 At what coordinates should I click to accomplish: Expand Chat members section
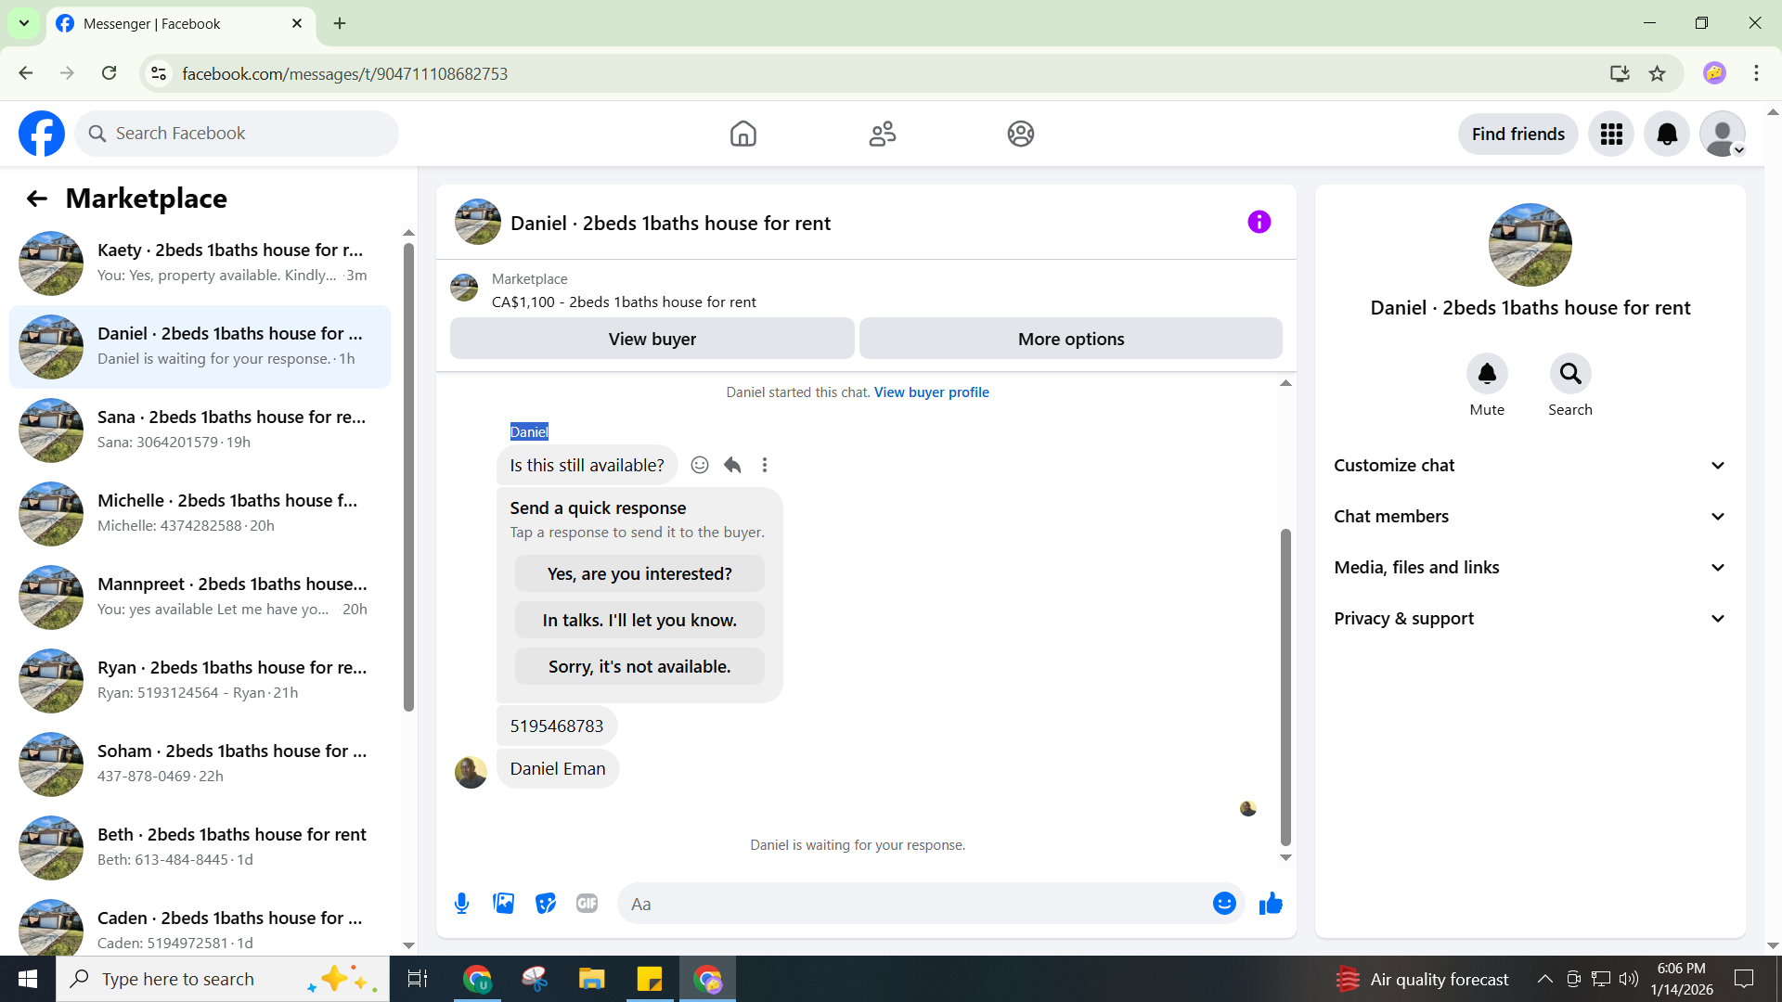click(1530, 516)
